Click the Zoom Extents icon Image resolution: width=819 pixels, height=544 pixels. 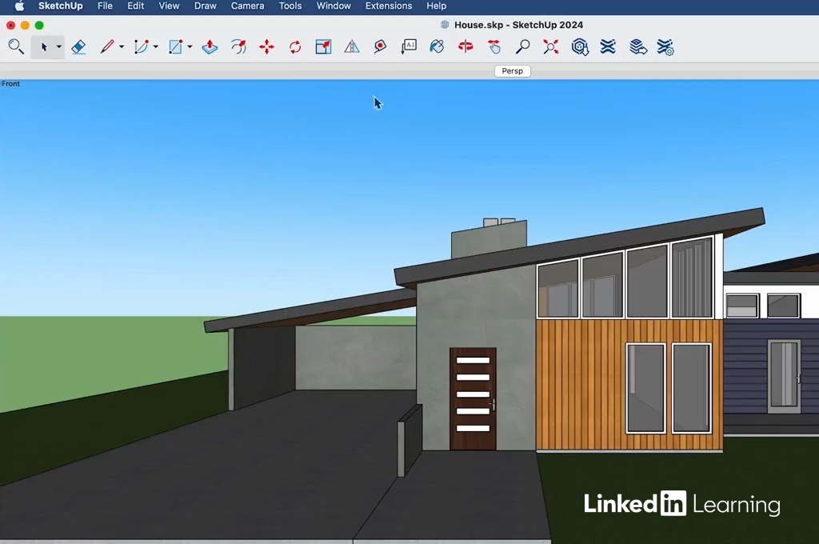point(551,47)
